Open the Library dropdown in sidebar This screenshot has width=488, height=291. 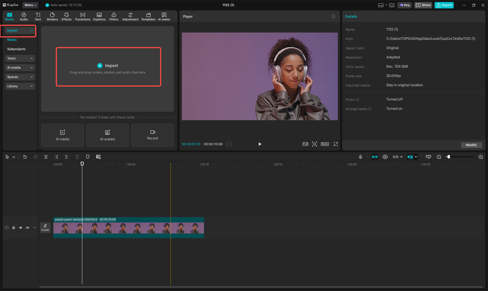(20, 86)
